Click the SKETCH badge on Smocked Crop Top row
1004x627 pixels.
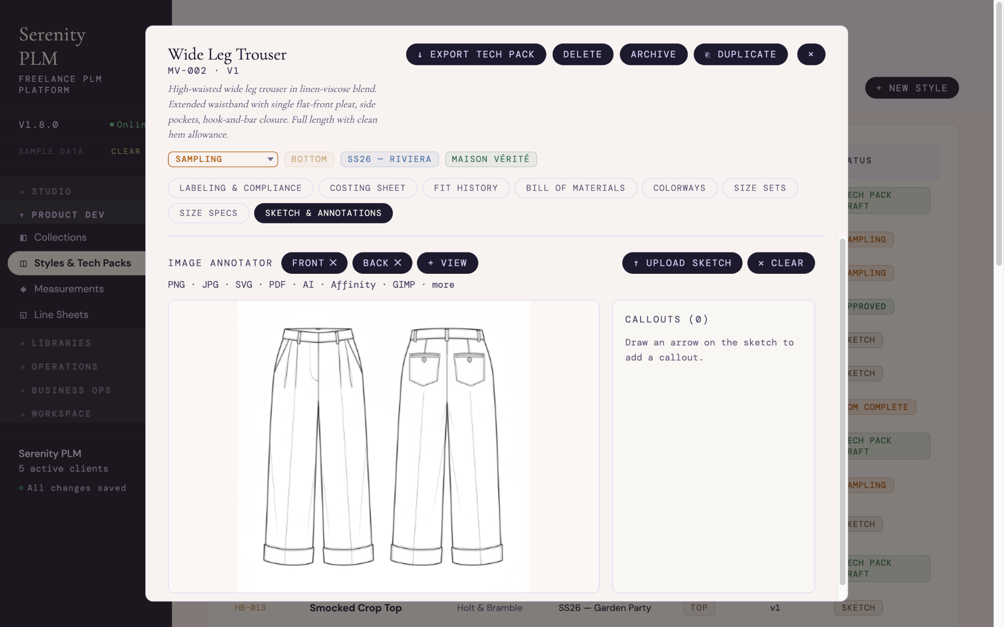coord(858,608)
